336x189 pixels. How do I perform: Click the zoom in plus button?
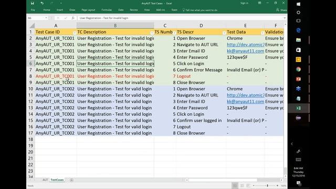277,185
